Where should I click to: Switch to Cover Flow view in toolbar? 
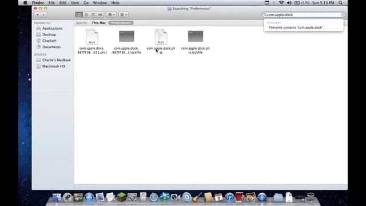click(x=101, y=15)
